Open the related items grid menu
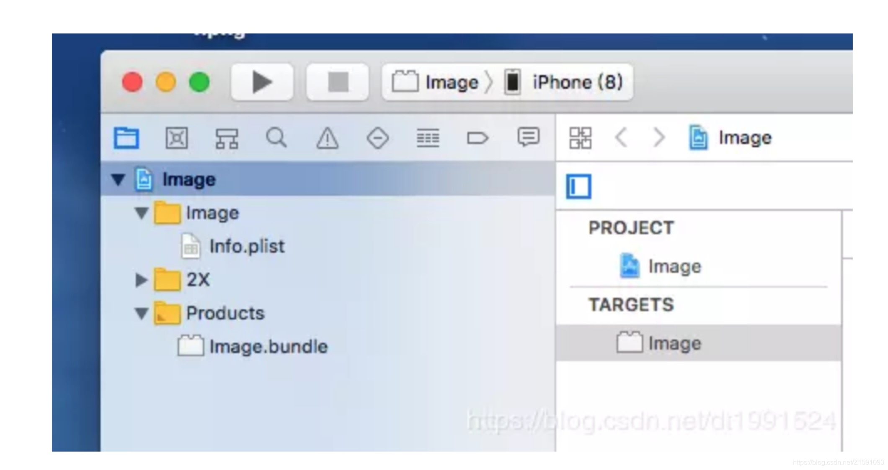This screenshot has height=470, width=888. [581, 138]
